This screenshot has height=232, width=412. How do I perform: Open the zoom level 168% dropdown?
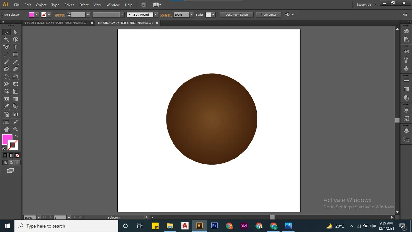pos(39,217)
